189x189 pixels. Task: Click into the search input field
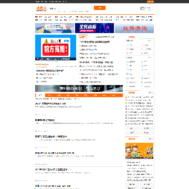(75, 8)
